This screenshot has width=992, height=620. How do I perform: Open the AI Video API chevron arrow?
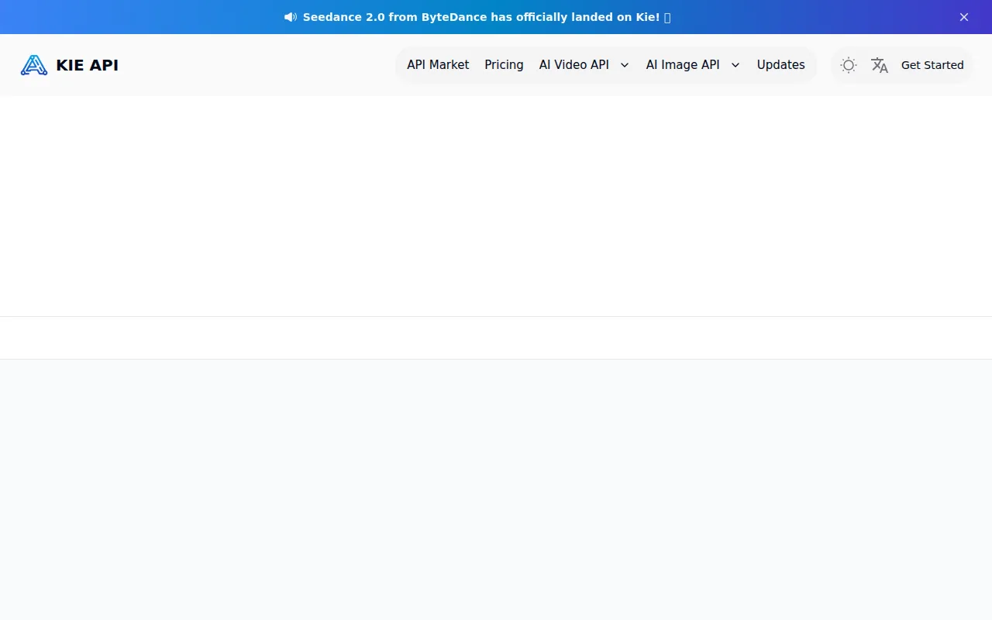tap(625, 65)
